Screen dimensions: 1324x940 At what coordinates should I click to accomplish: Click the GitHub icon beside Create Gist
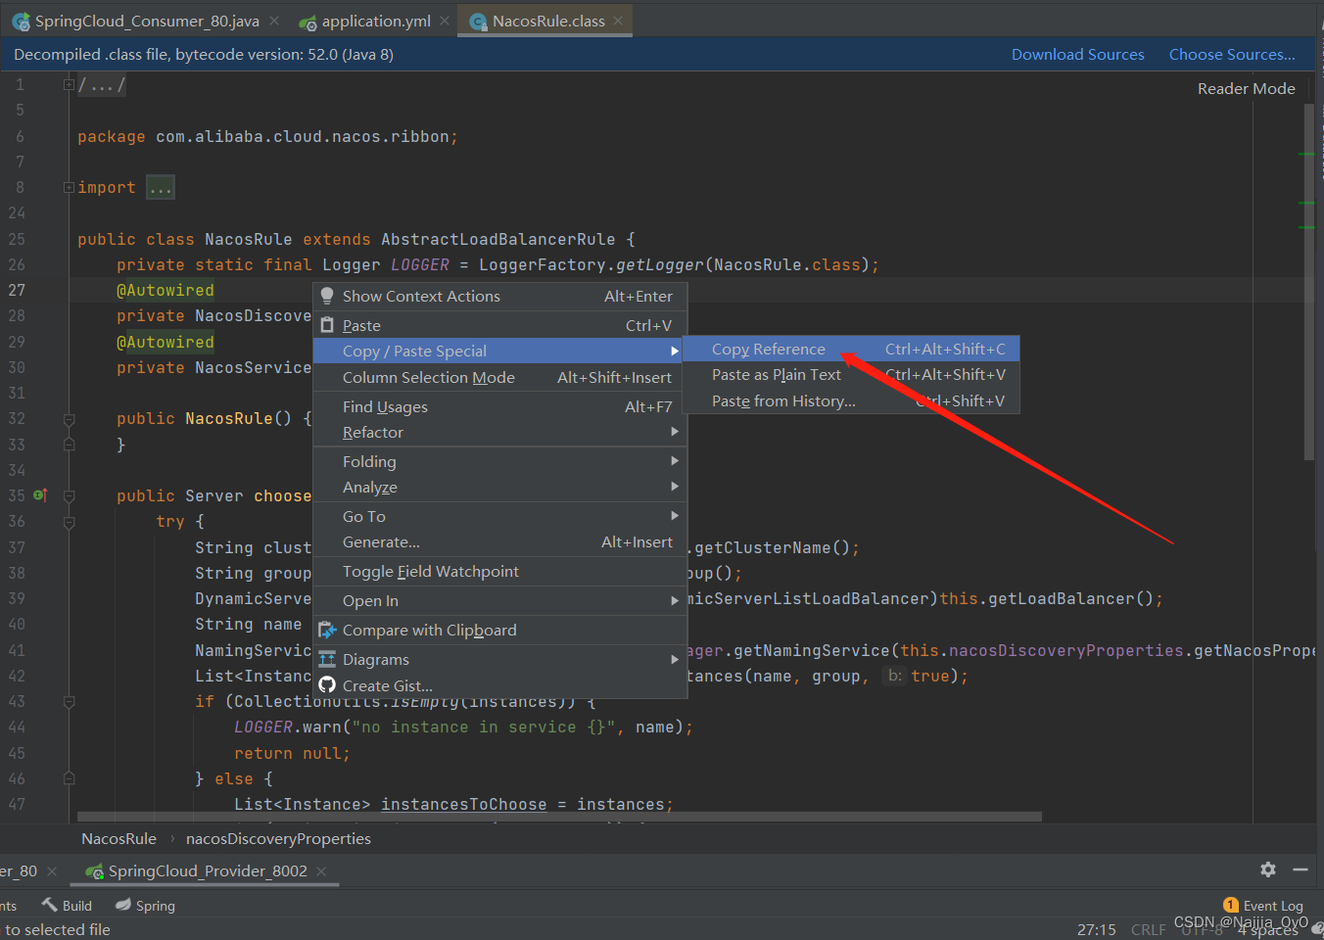coord(327,685)
